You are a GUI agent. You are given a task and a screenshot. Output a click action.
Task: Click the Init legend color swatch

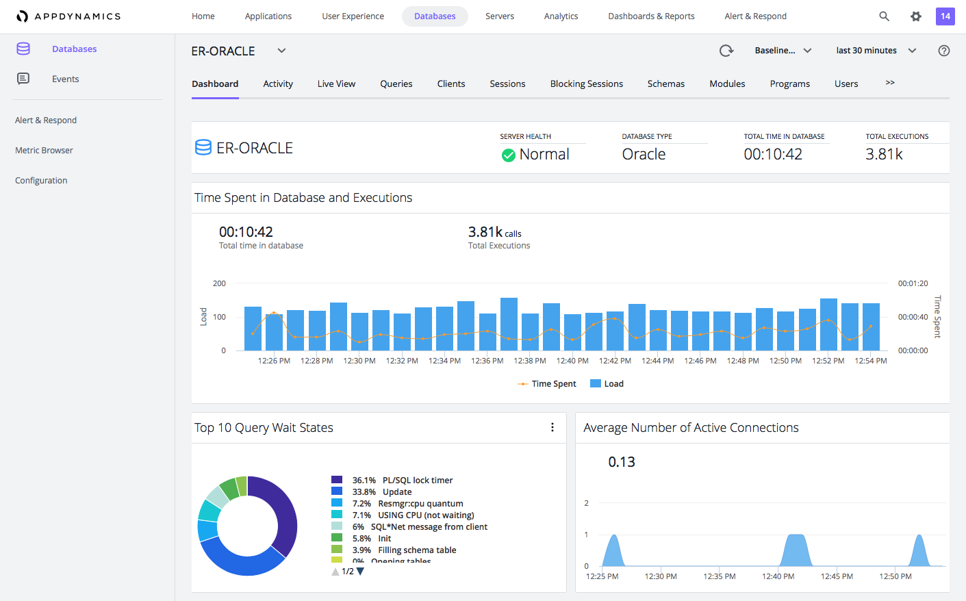tap(337, 538)
